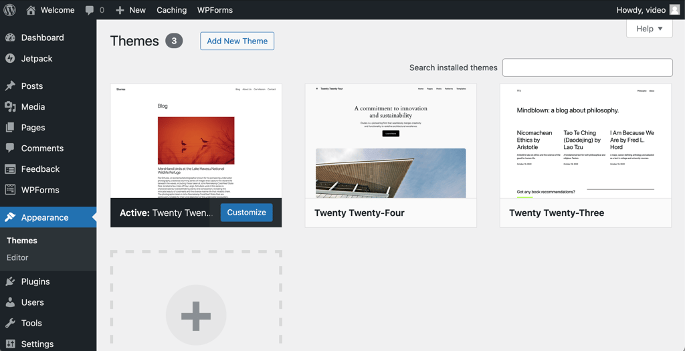
Task: Click the WPForms icon in sidebar
Action: (x=10, y=190)
